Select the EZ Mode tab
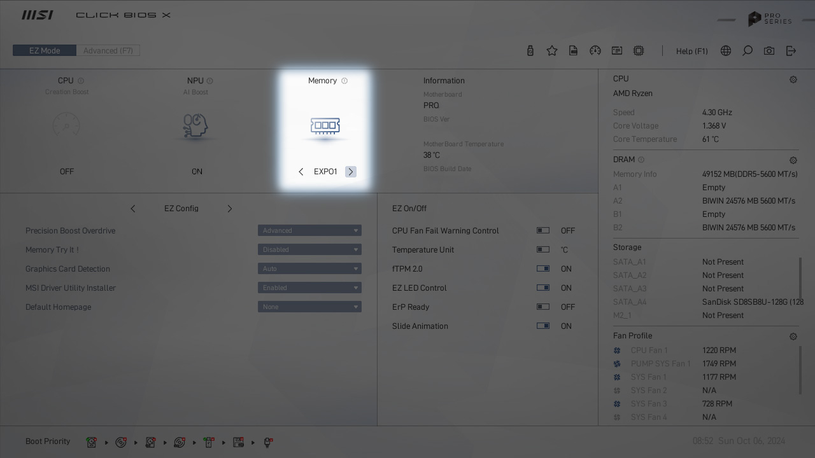 (x=45, y=51)
